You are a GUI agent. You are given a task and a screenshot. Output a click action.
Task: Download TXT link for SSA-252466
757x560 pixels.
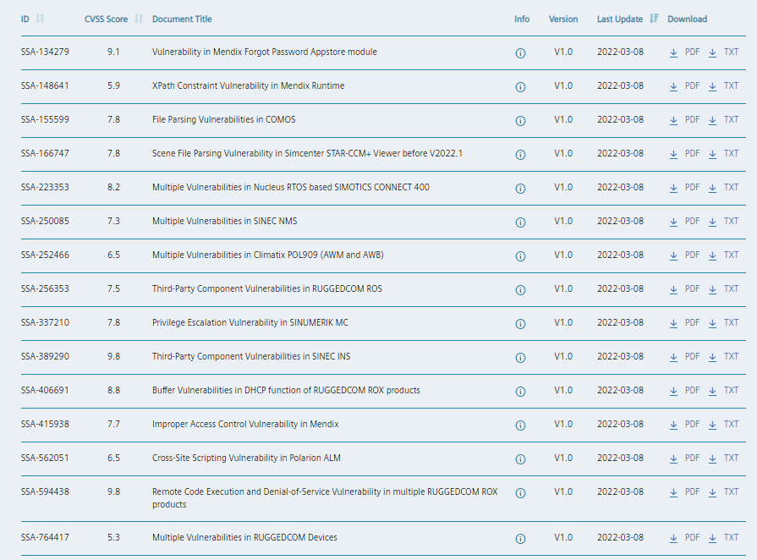tap(731, 255)
